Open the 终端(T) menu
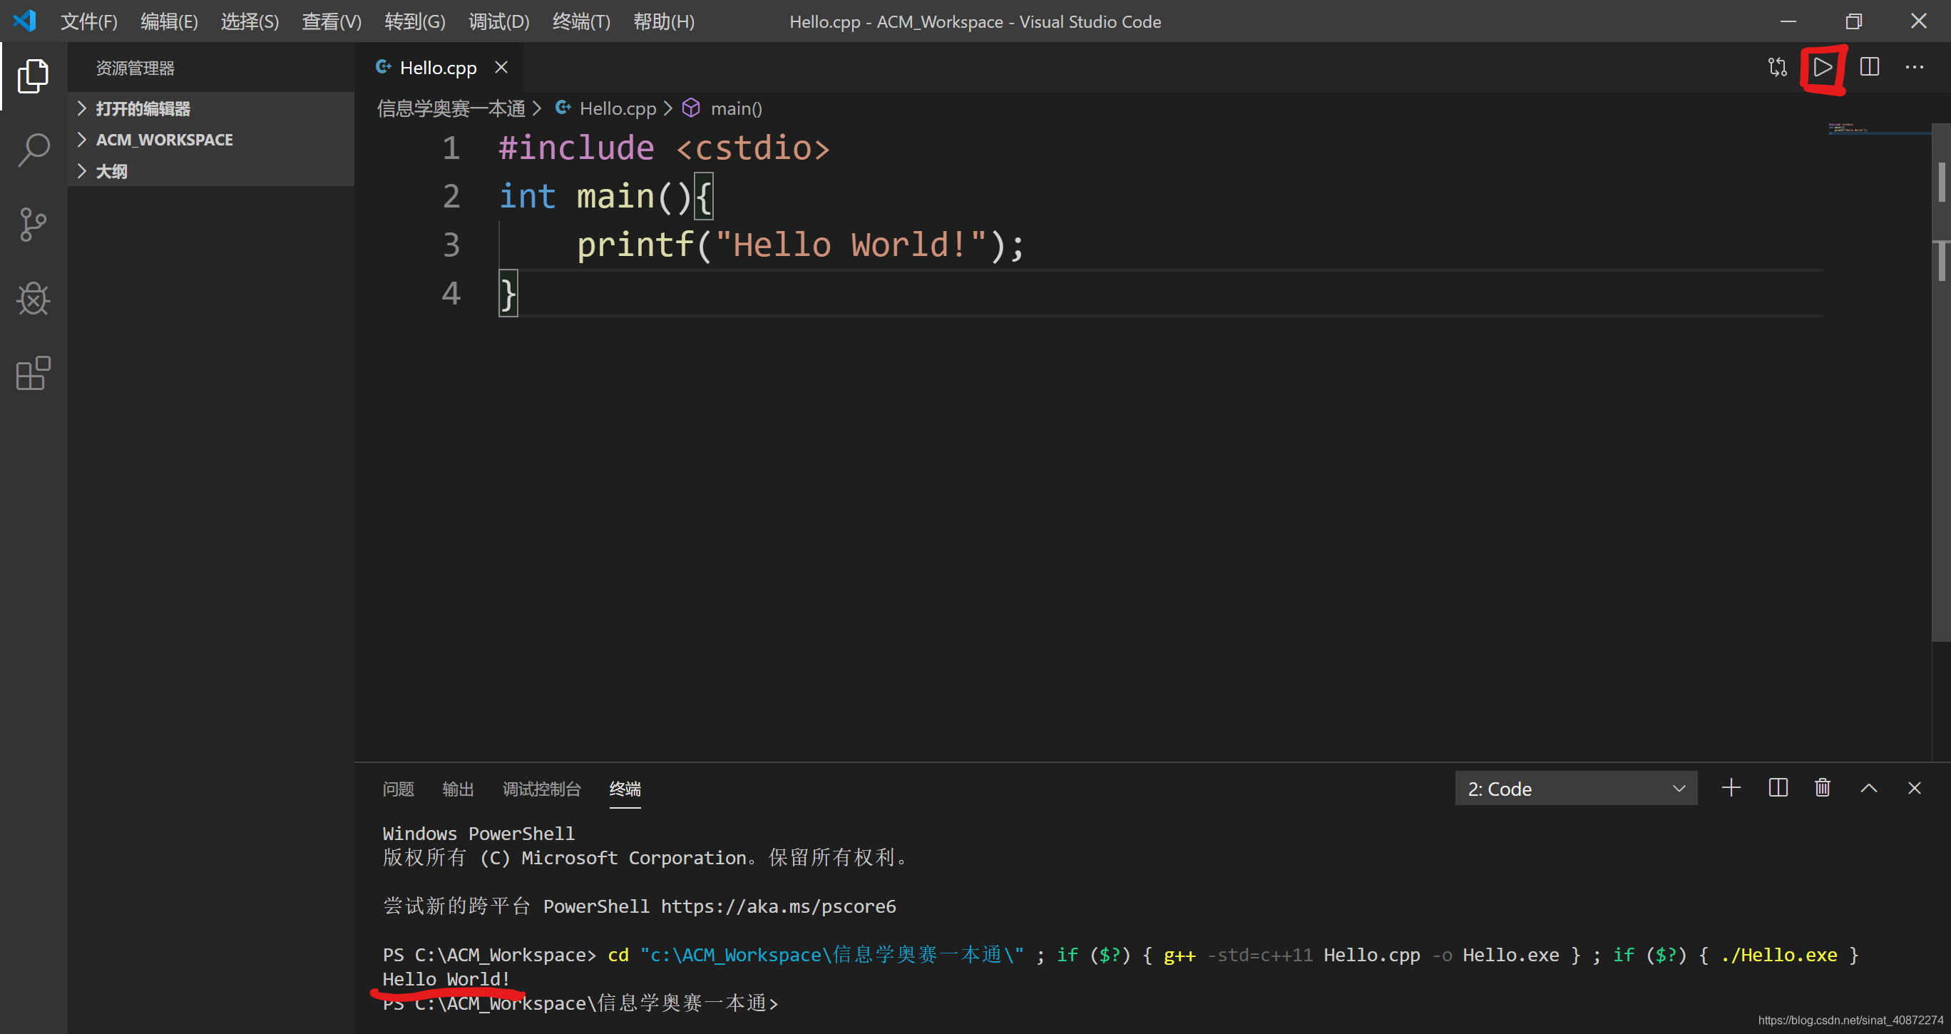Screen dimensions: 1951x1034 click(x=582, y=21)
